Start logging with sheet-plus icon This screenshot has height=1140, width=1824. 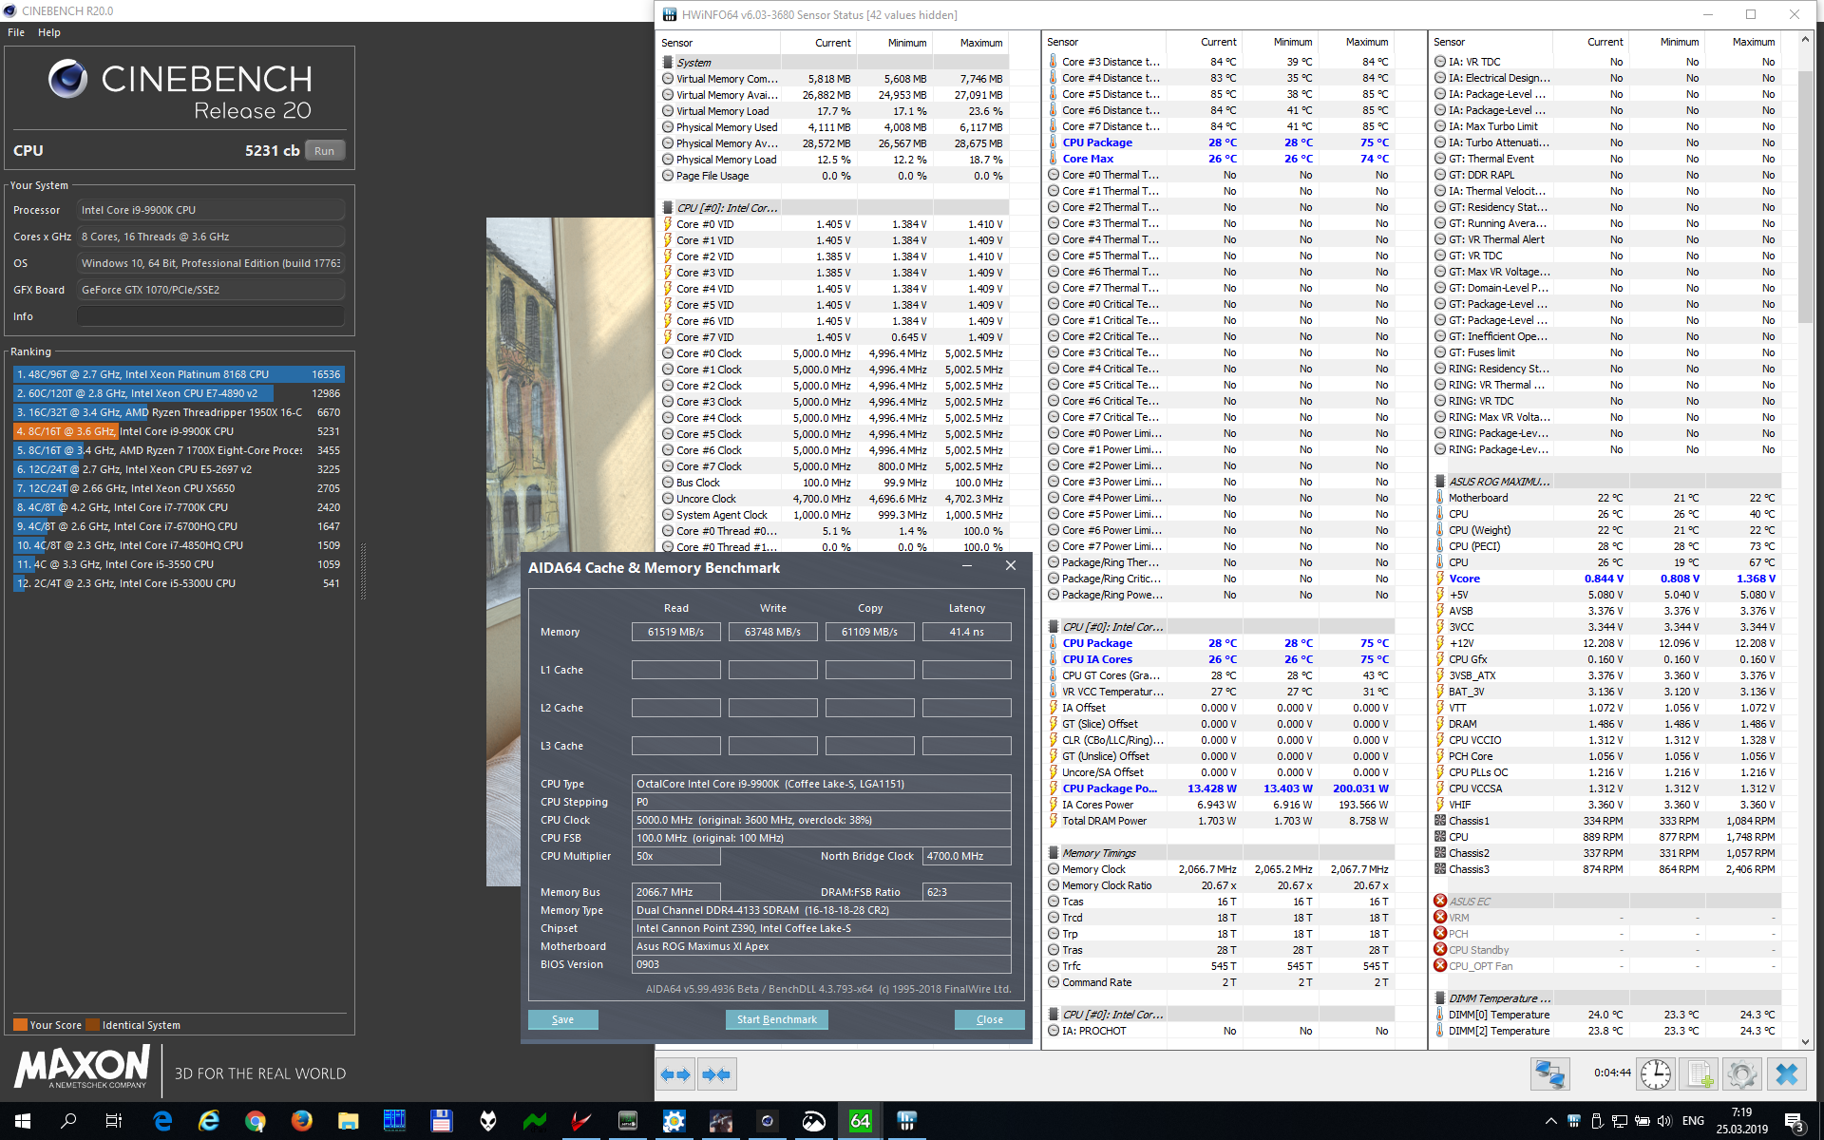tap(1698, 1074)
